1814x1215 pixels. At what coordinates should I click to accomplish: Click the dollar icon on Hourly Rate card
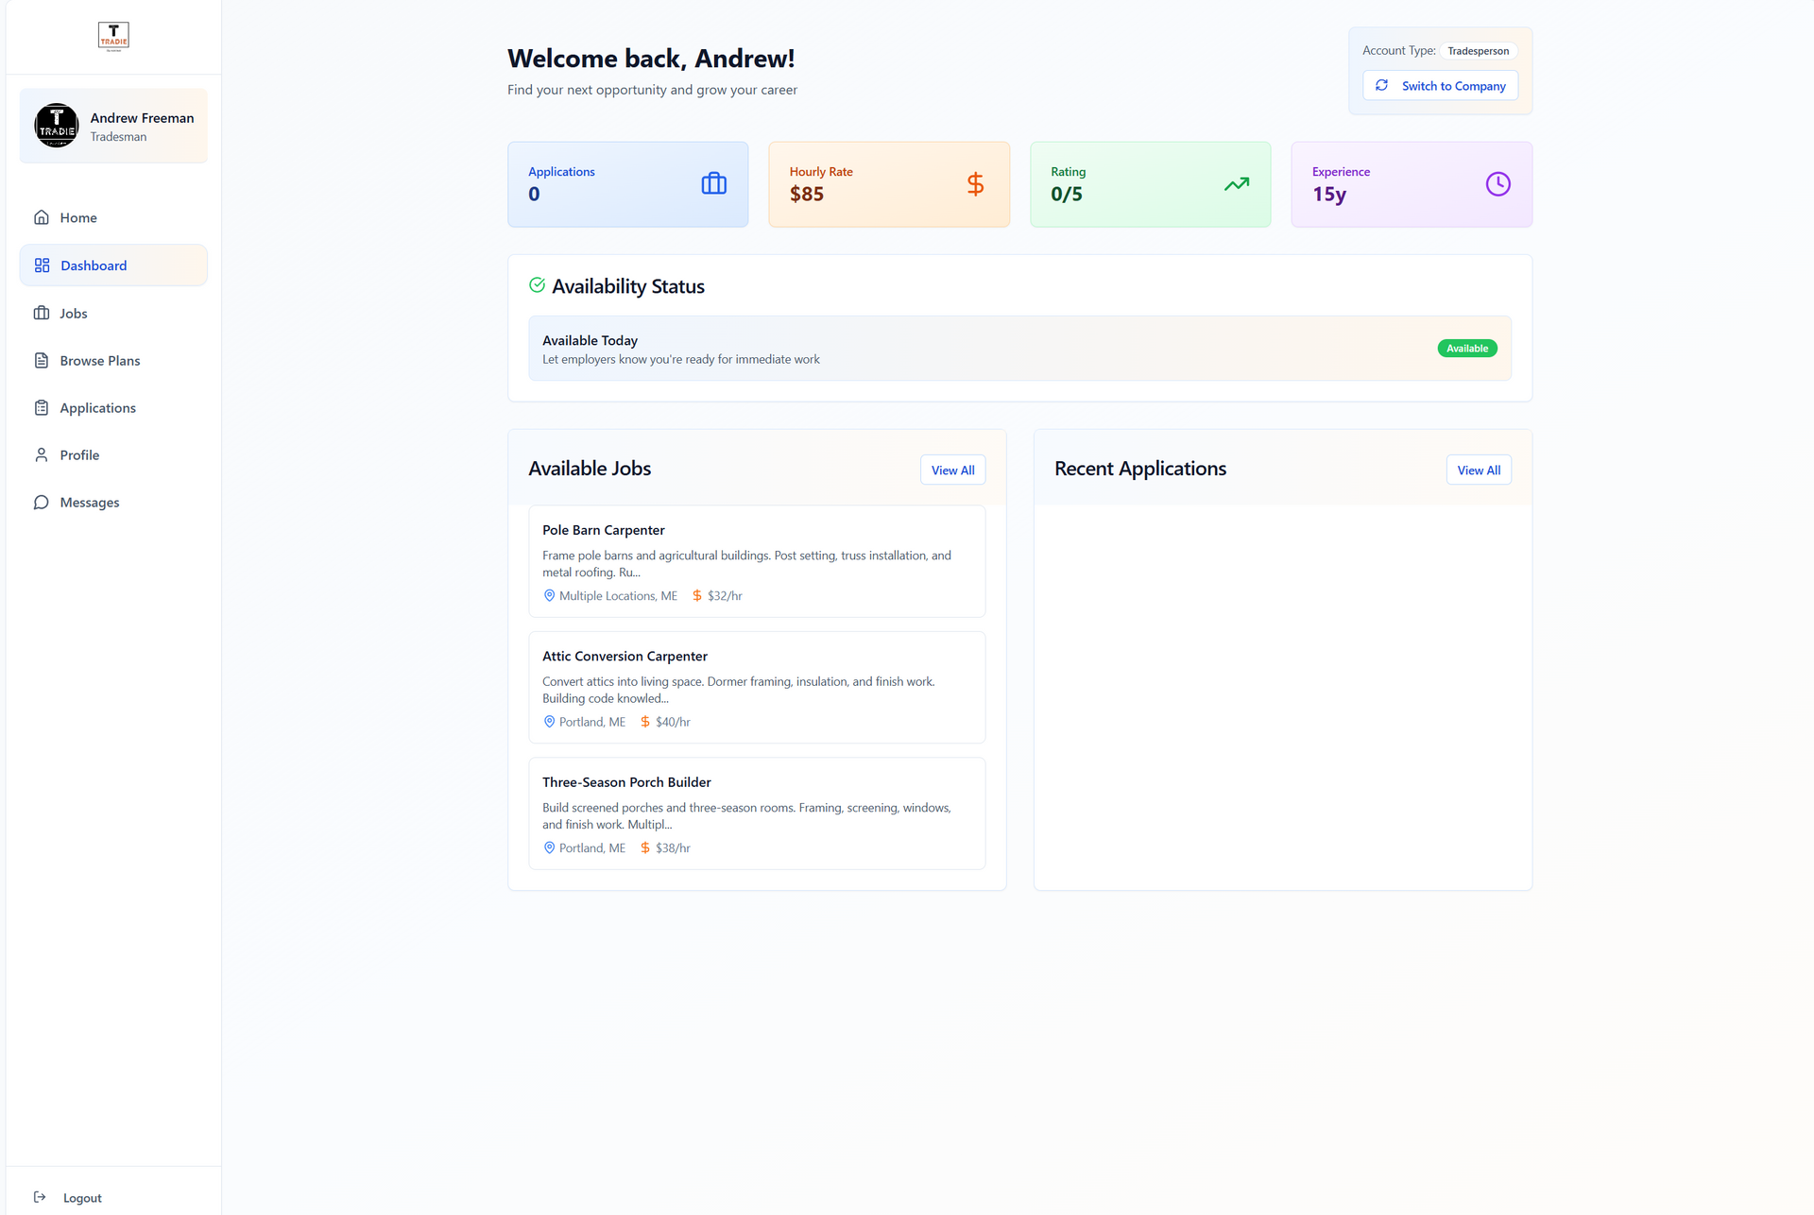tap(975, 183)
